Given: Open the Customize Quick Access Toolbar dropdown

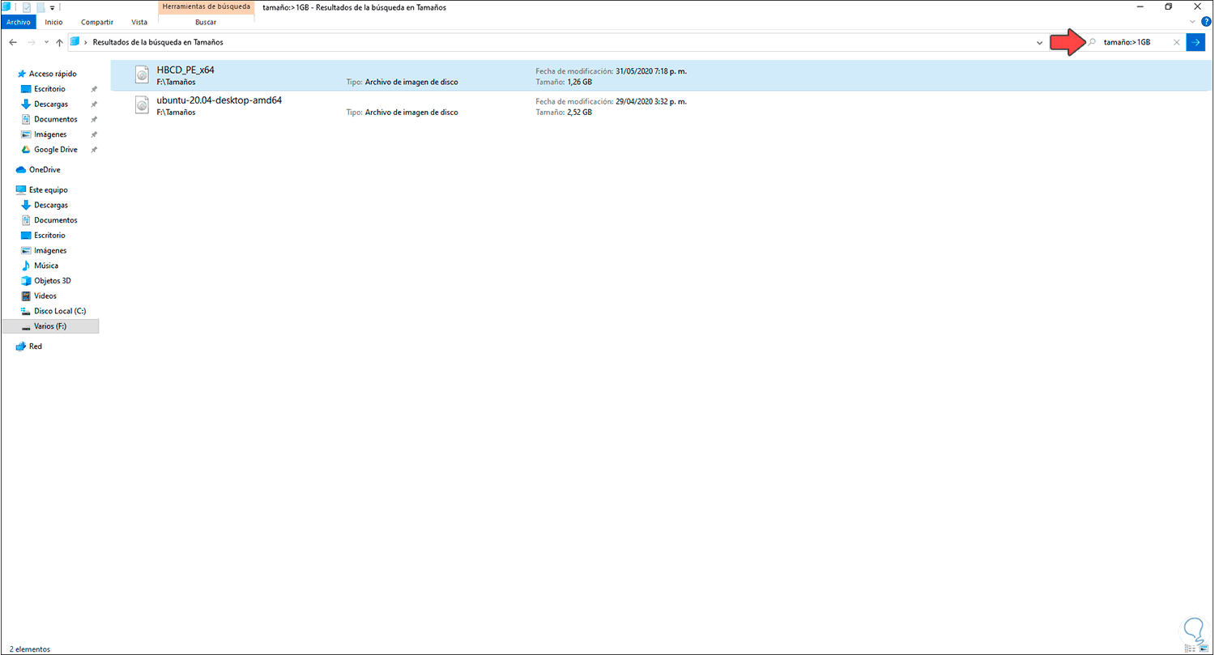Looking at the screenshot, I should 52,8.
